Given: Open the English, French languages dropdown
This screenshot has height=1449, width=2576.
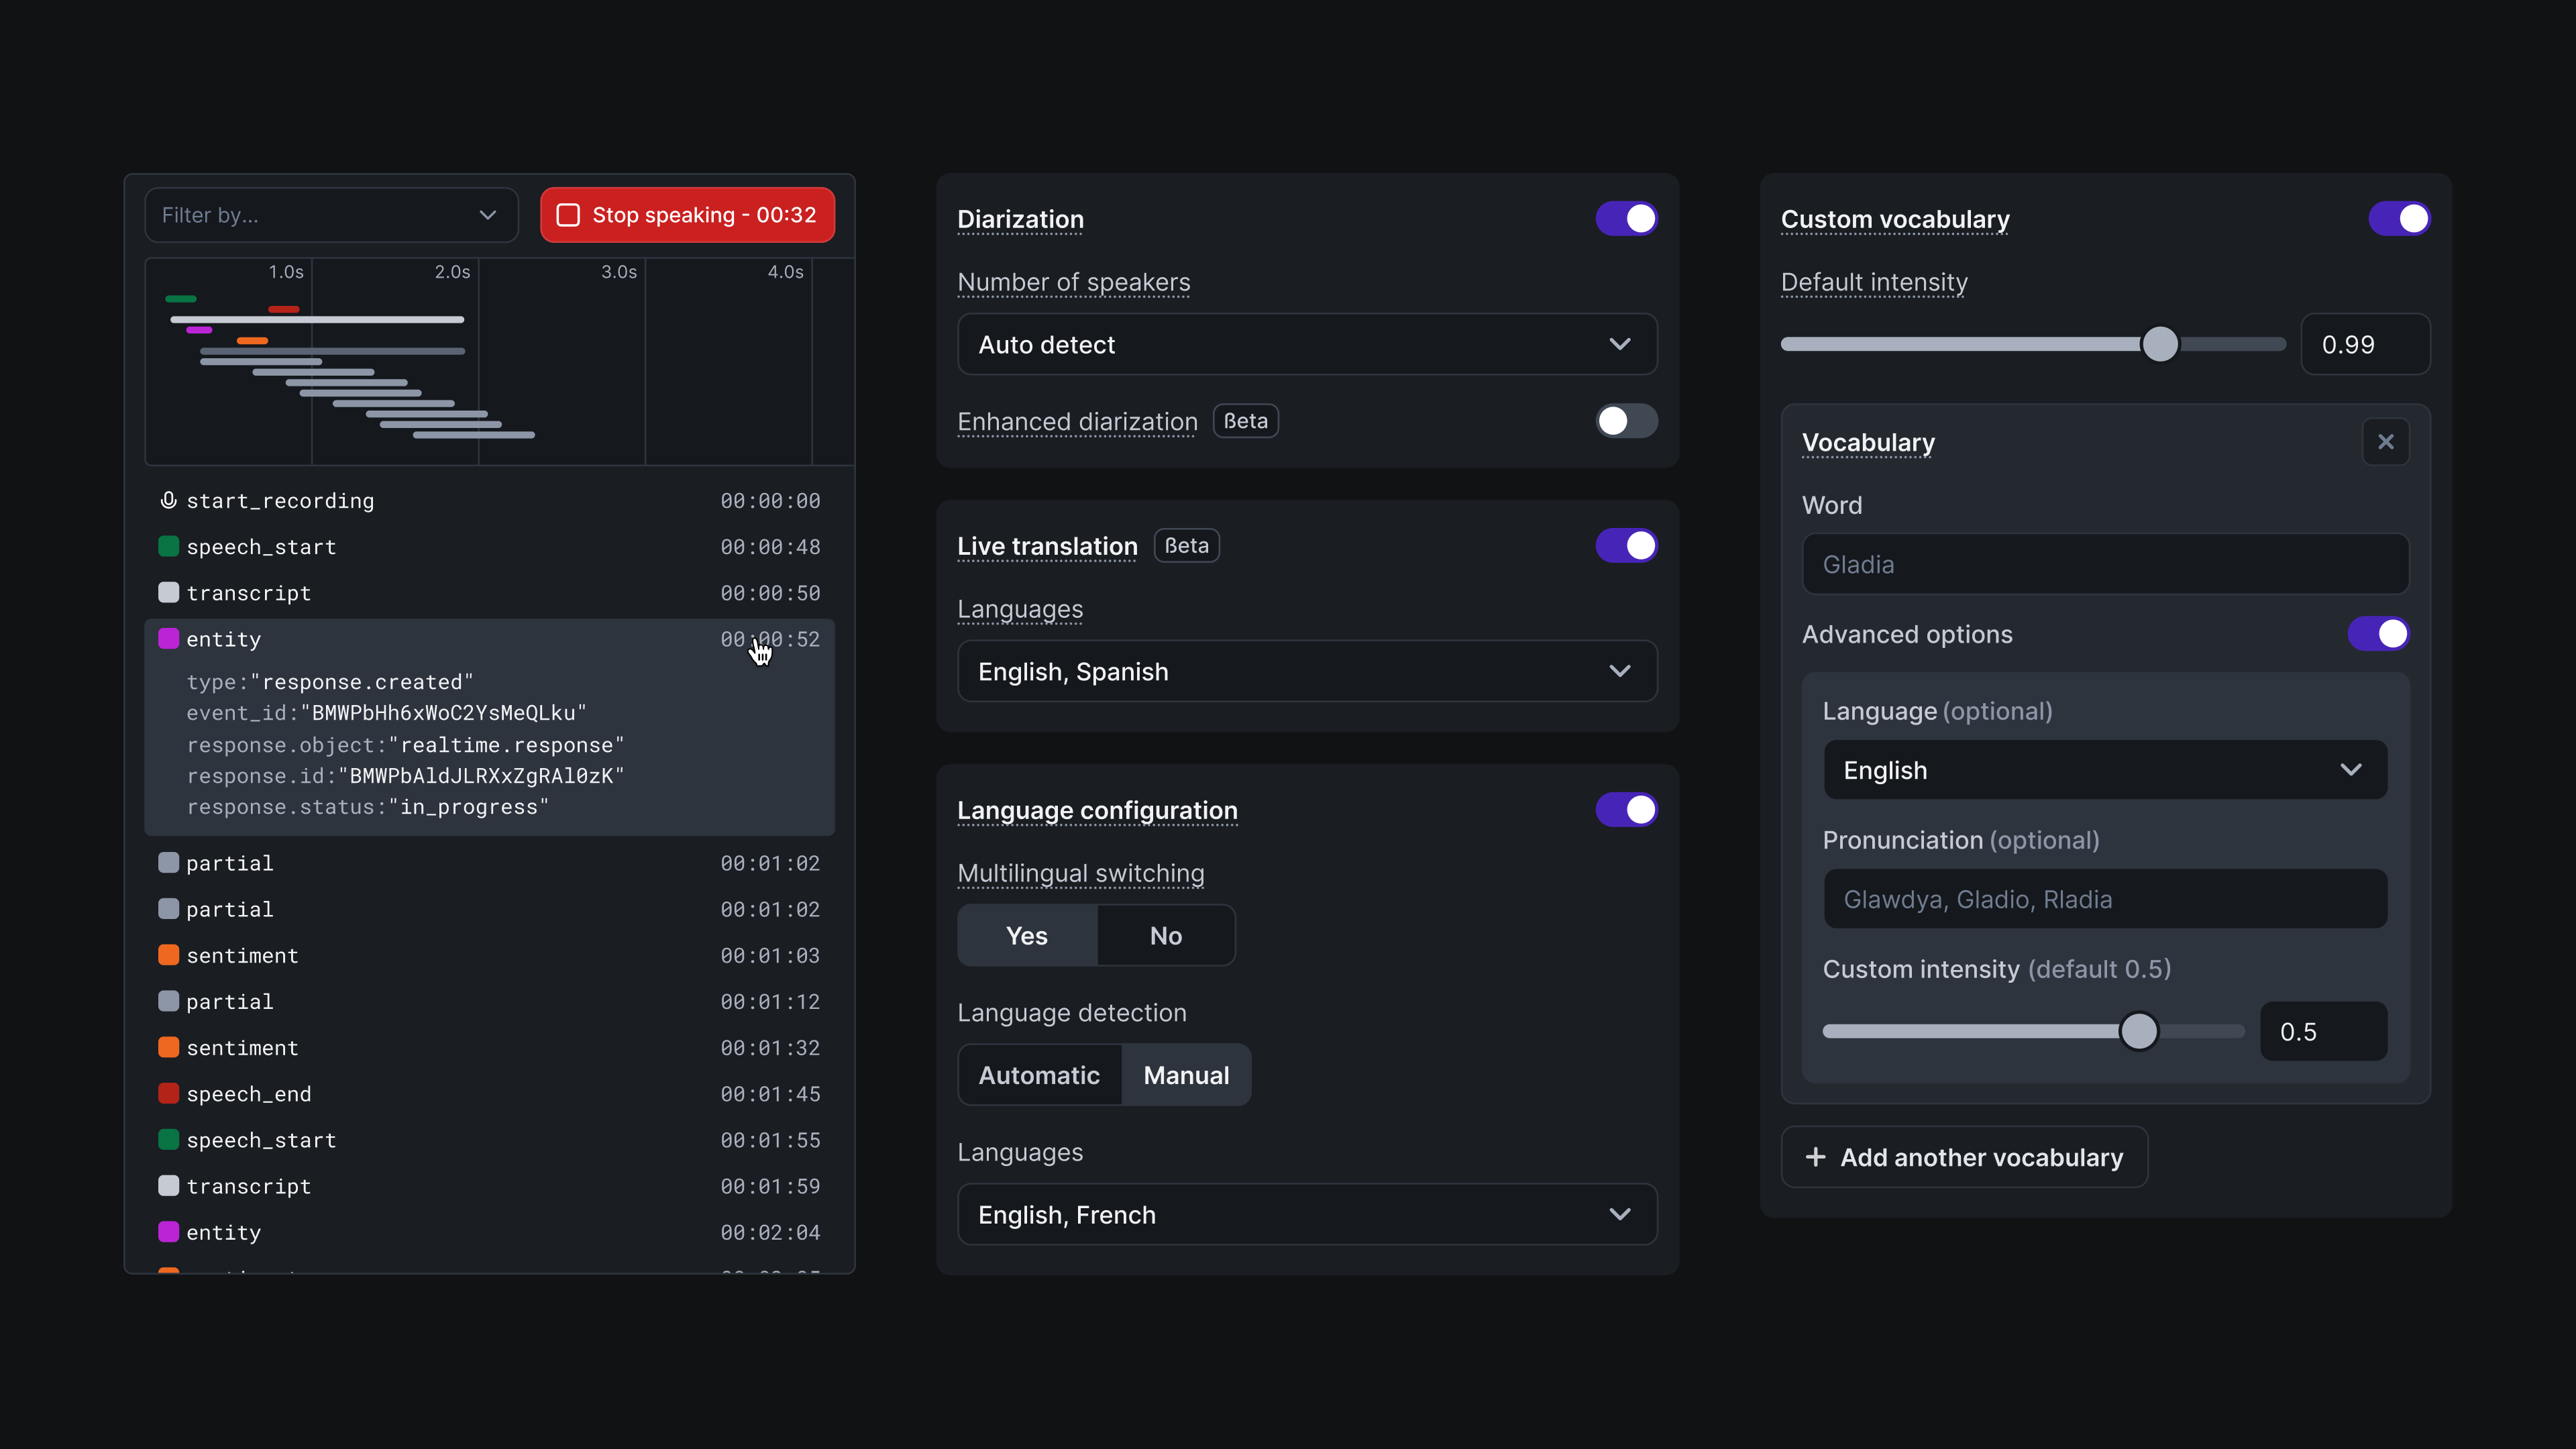Looking at the screenshot, I should click(1306, 1214).
